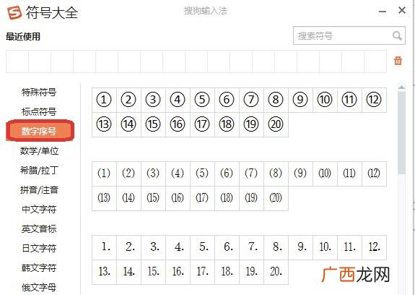Insert parenthesized number ⒄
The image size is (415, 295).
coord(202,198)
